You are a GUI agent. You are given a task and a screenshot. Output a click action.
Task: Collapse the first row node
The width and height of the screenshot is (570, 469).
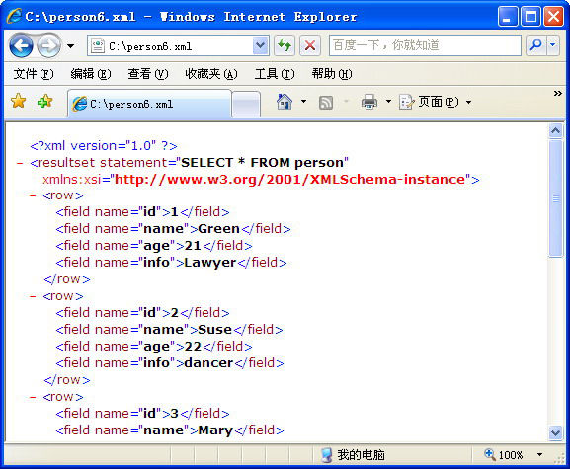pos(33,195)
